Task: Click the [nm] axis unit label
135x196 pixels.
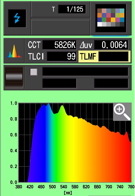Action: tap(68, 193)
